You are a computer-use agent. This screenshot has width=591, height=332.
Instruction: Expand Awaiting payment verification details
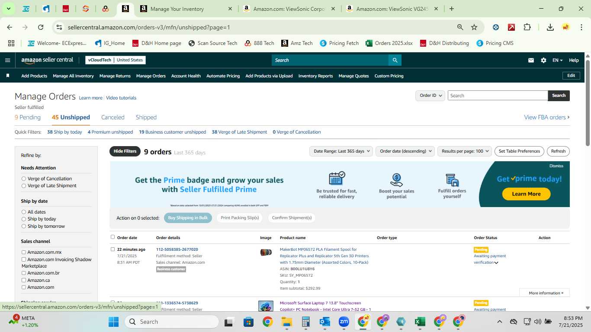coord(496,263)
